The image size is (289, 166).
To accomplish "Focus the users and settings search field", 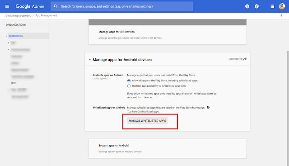I will pyautogui.click(x=122, y=6).
